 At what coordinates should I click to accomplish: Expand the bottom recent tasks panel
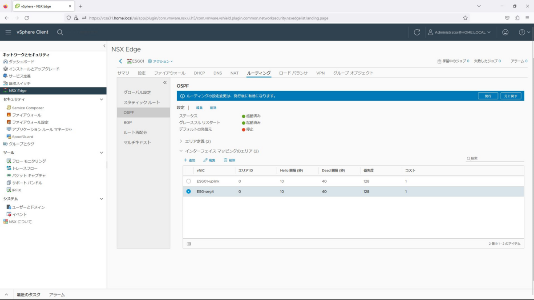coord(6,295)
